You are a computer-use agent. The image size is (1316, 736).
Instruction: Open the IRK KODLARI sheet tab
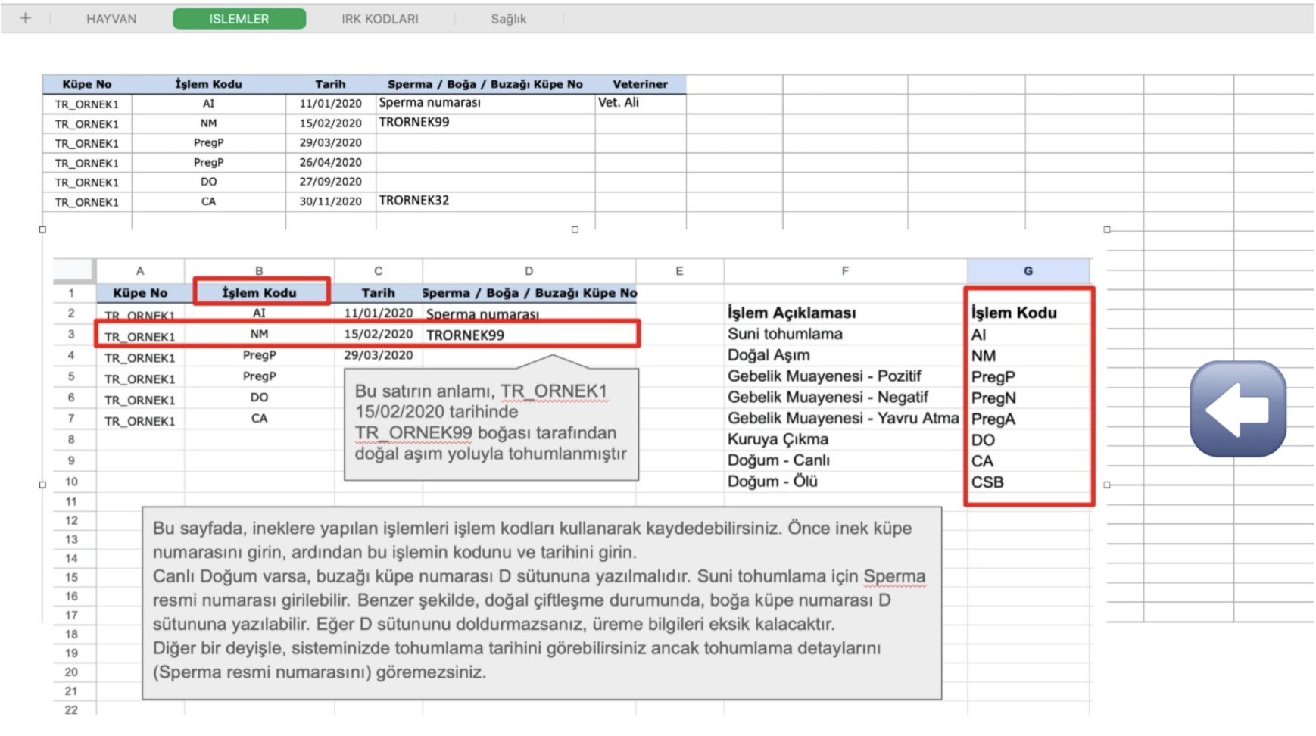click(x=380, y=19)
